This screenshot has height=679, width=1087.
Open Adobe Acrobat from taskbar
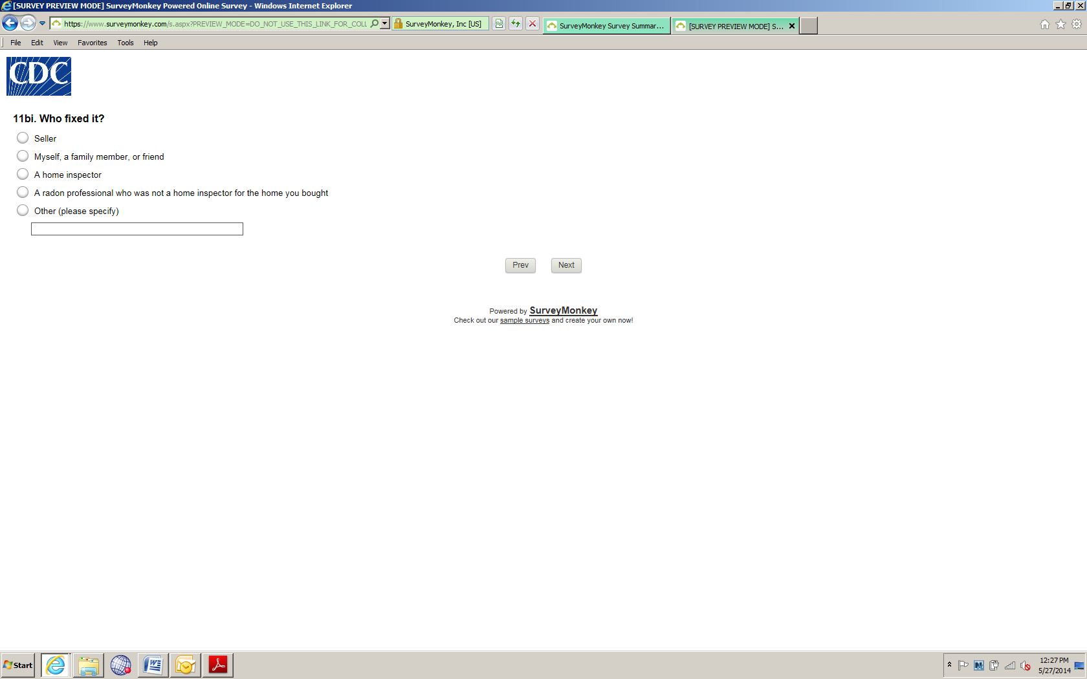(218, 665)
